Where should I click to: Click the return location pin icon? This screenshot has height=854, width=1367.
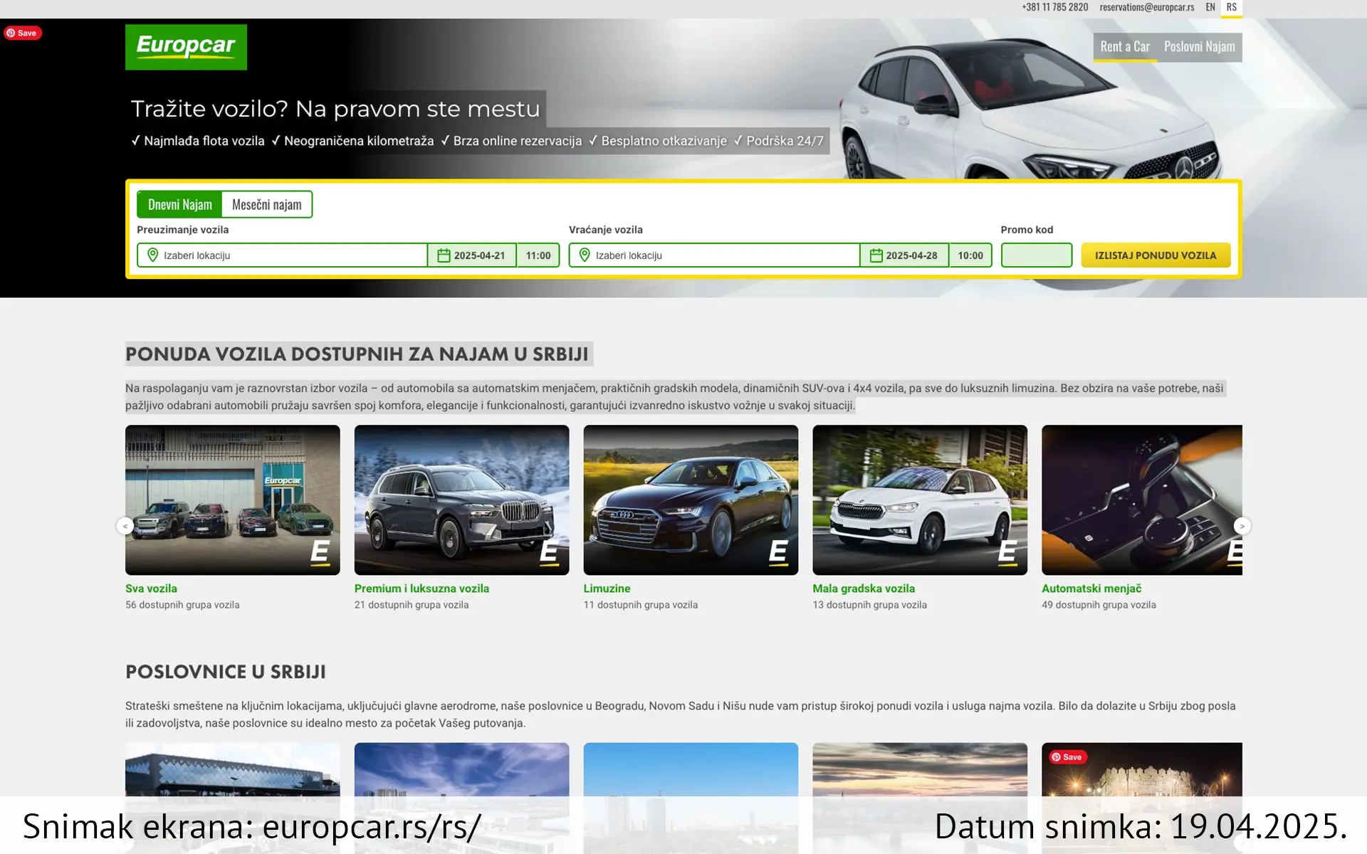coord(585,255)
